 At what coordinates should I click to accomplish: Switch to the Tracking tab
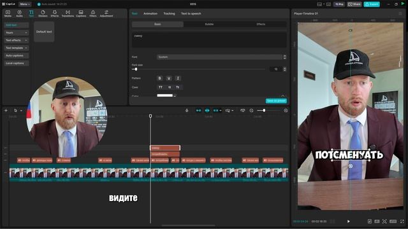[169, 13]
